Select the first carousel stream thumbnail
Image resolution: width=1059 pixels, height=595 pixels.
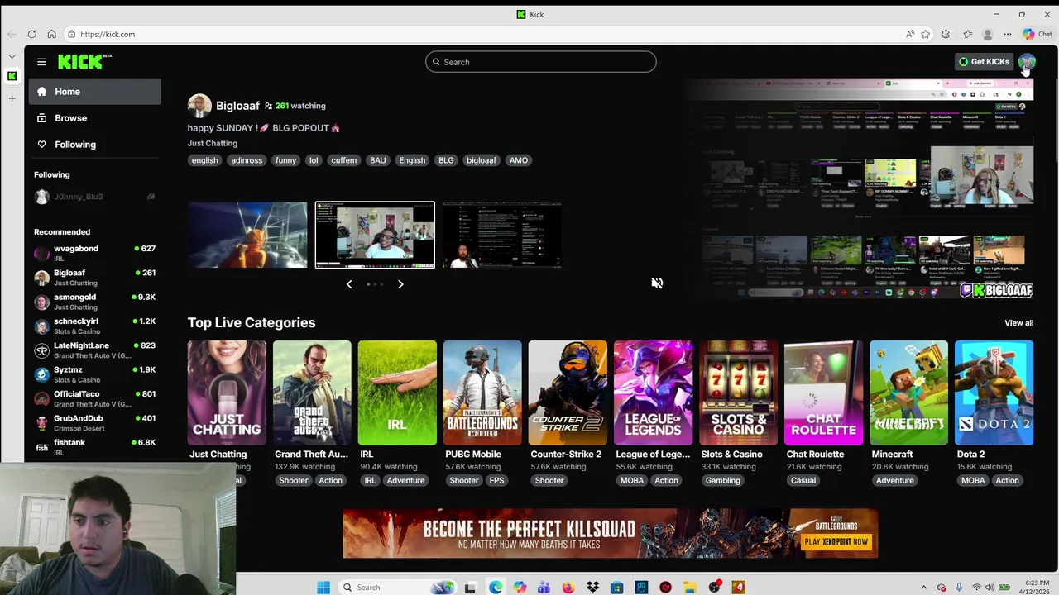247,235
